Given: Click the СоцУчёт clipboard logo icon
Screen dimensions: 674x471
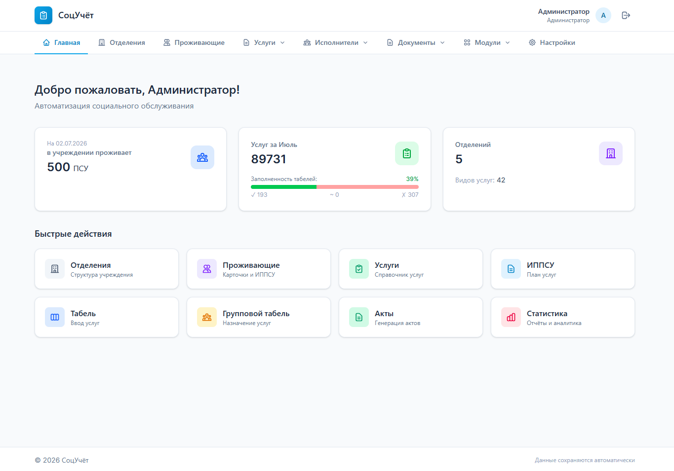Looking at the screenshot, I should pyautogui.click(x=43, y=15).
